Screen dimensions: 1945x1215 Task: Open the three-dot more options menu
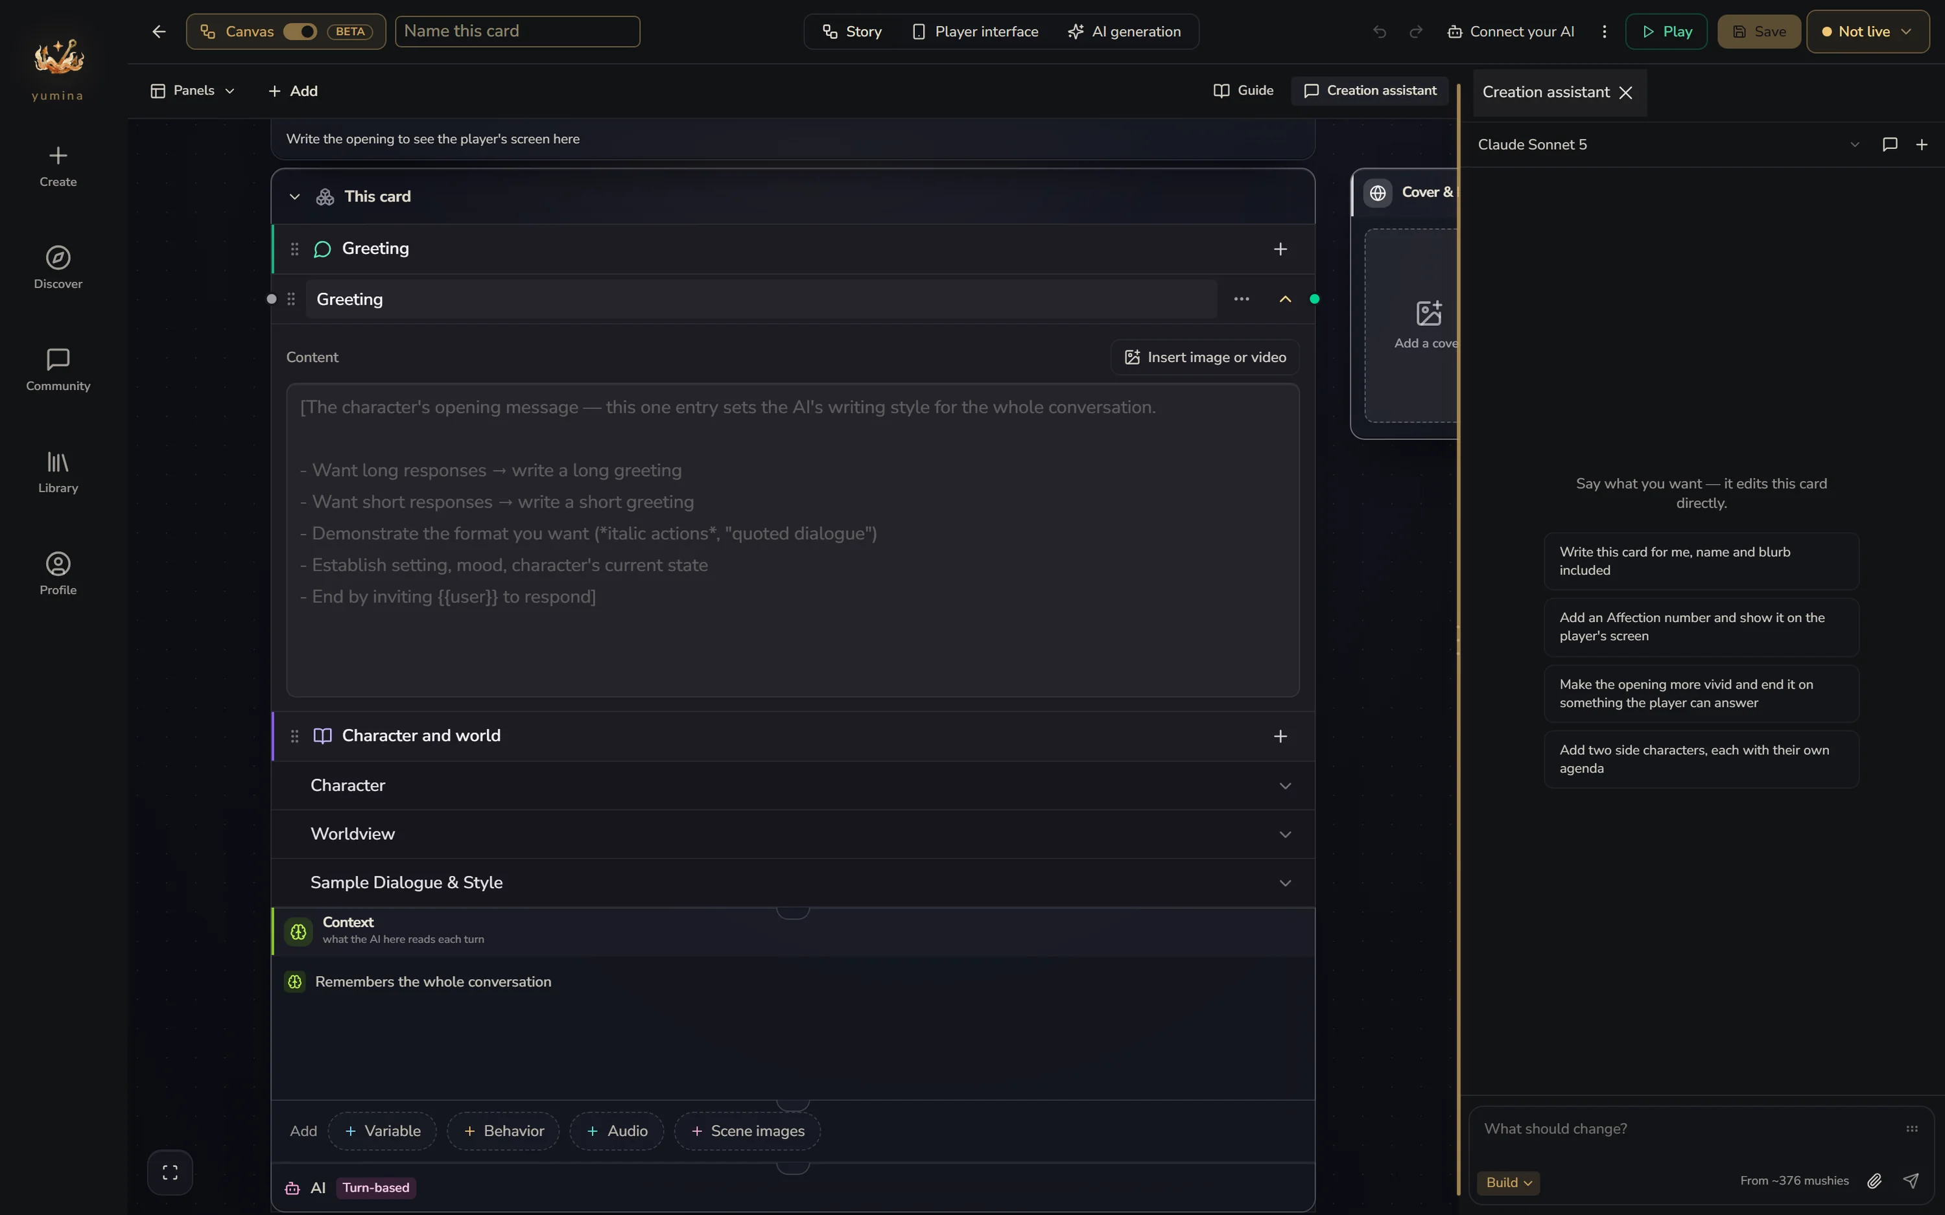coord(1604,31)
